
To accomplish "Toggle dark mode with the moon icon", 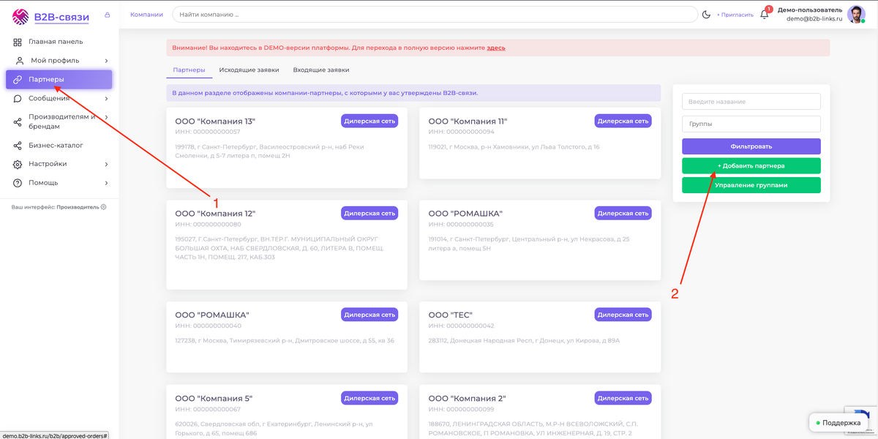I will [x=706, y=15].
